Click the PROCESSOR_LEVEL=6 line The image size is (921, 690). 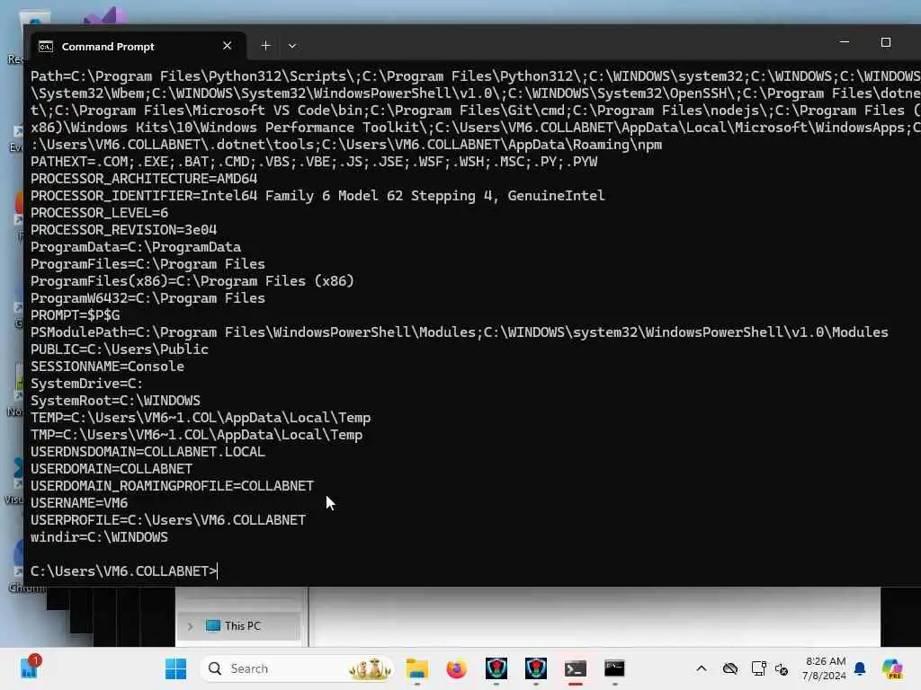click(99, 212)
